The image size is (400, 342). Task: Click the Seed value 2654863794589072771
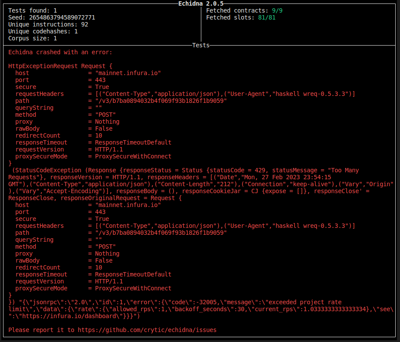(62, 17)
